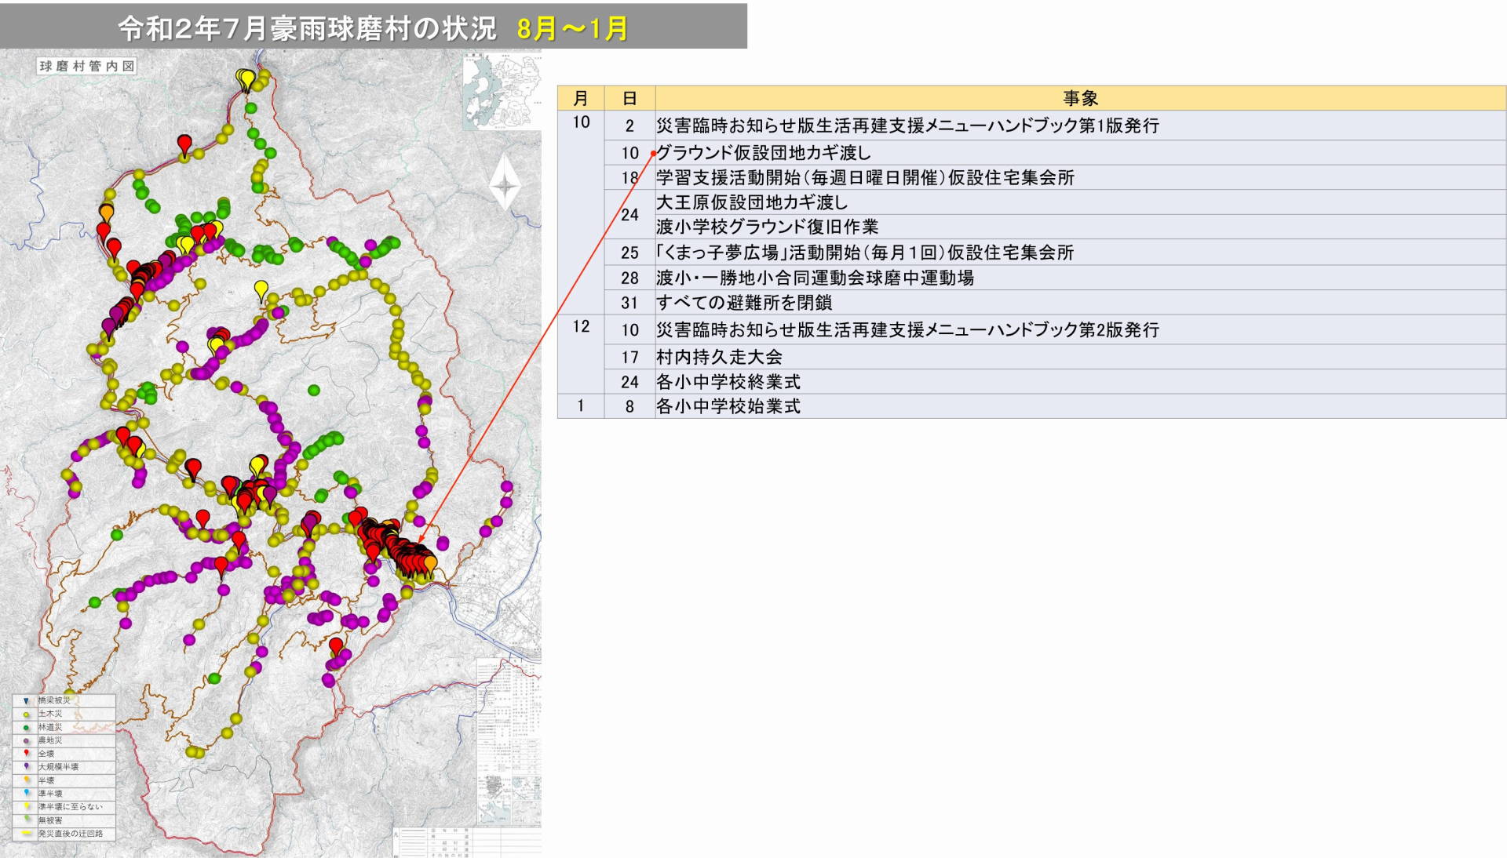Select the すべての避難所を閉鎖 event row
1507x858 pixels.
tap(1081, 303)
